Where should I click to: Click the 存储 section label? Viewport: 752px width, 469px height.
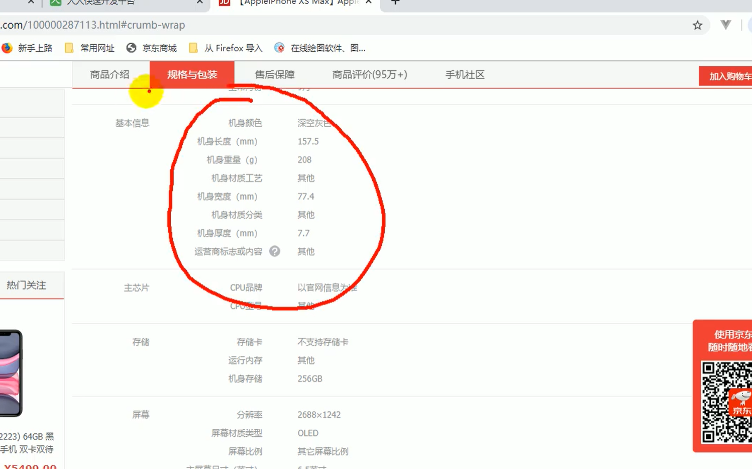pos(141,342)
